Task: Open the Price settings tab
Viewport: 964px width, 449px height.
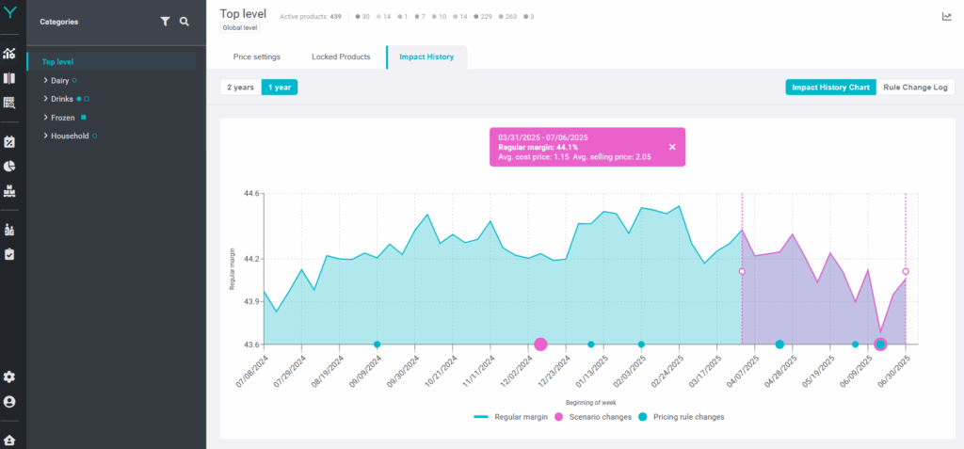Action: click(x=257, y=57)
